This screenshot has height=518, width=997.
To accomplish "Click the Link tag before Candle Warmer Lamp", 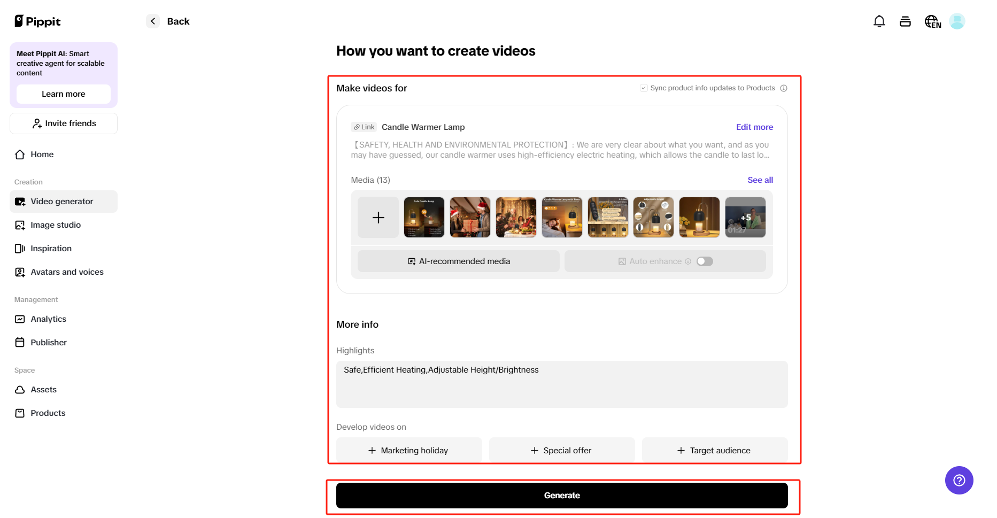I will (x=364, y=127).
